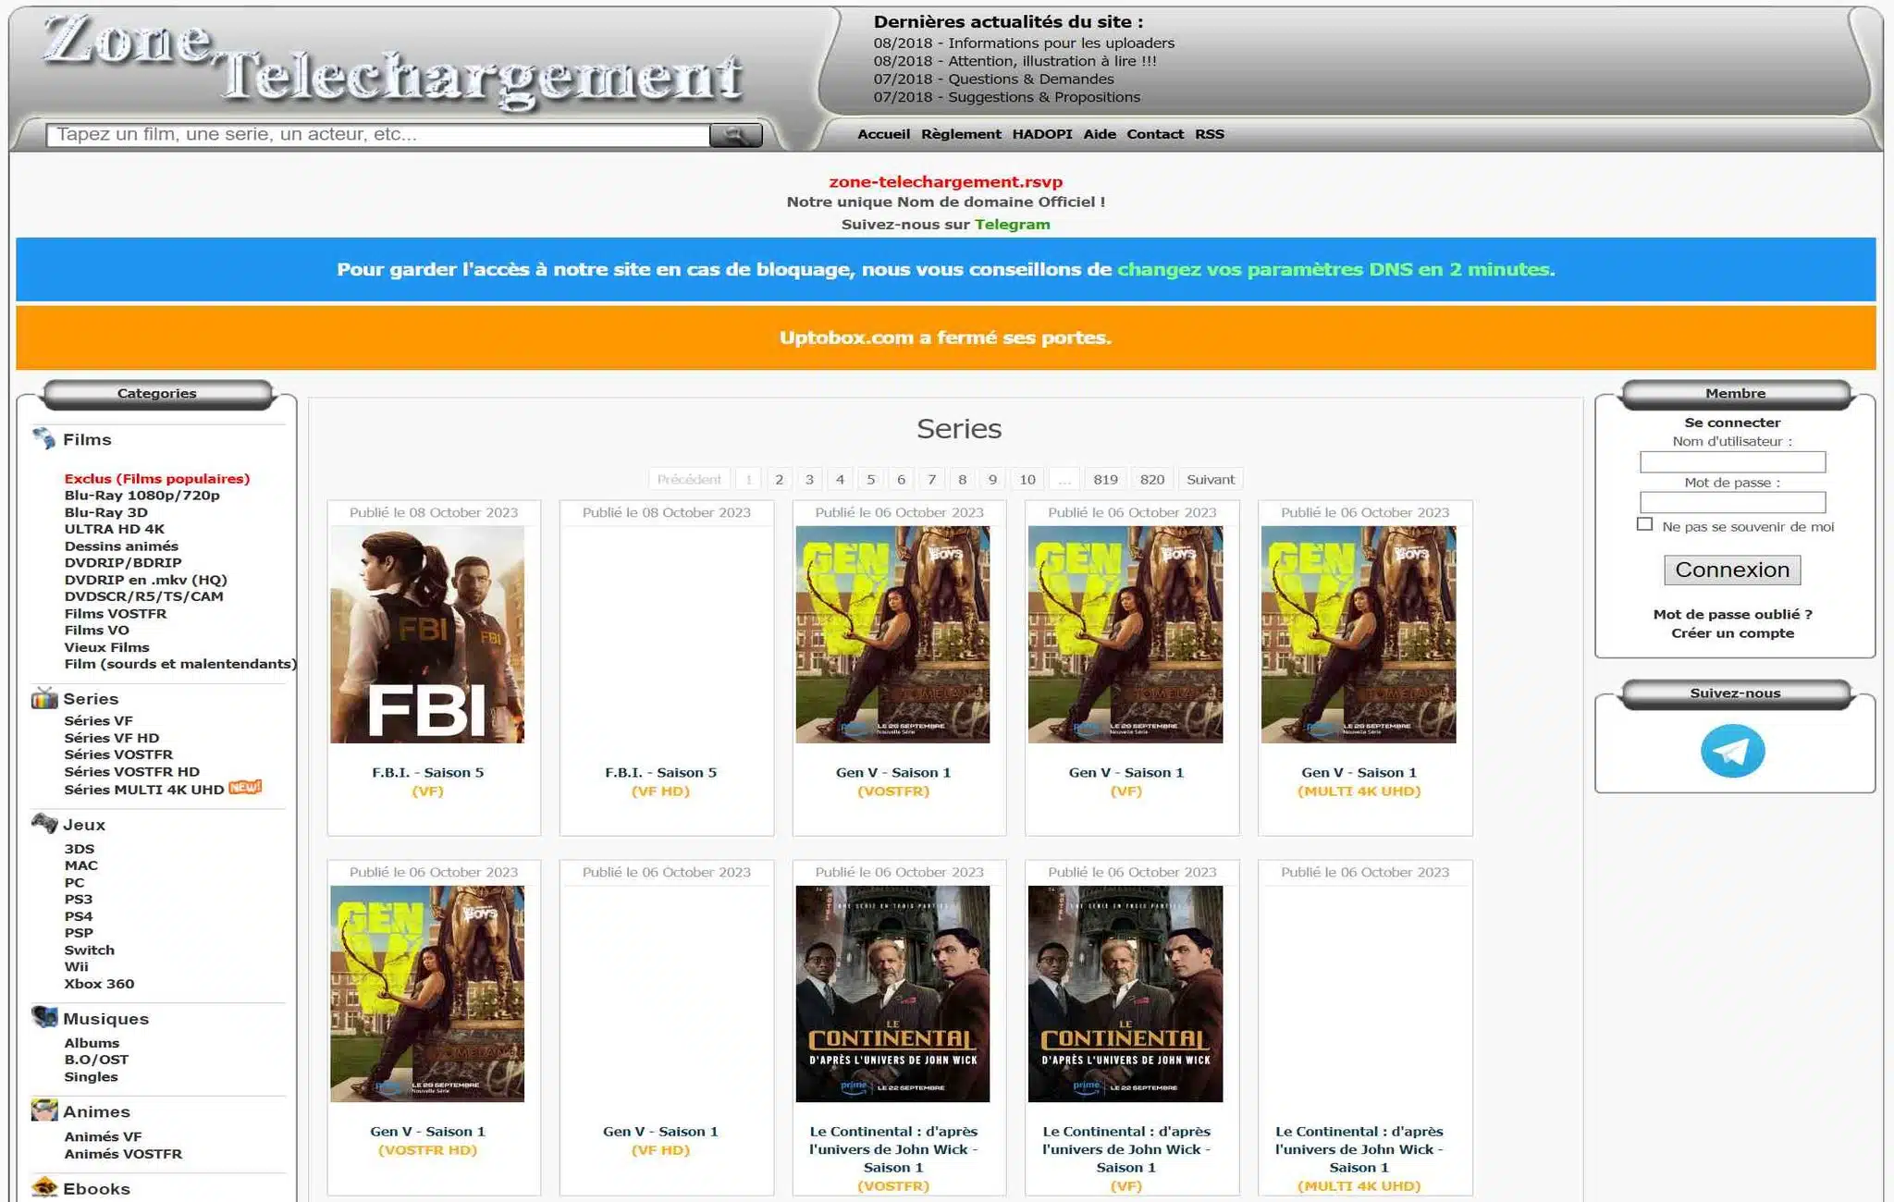This screenshot has height=1202, width=1894.
Task: Open news 'Informations pour les uploaders'
Action: (1061, 43)
